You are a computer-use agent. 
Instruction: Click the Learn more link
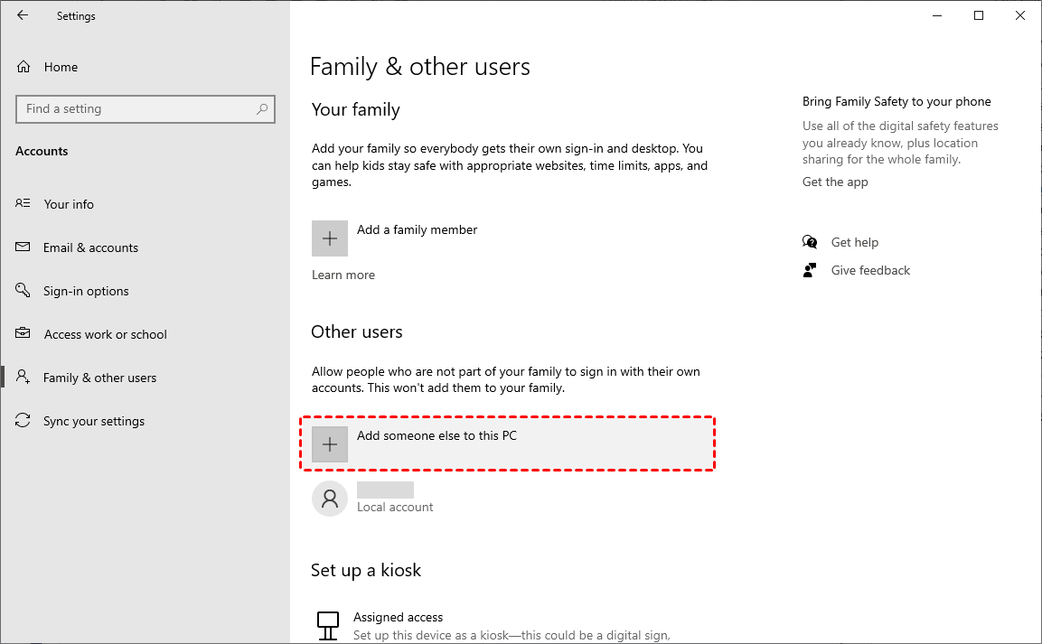(x=343, y=275)
